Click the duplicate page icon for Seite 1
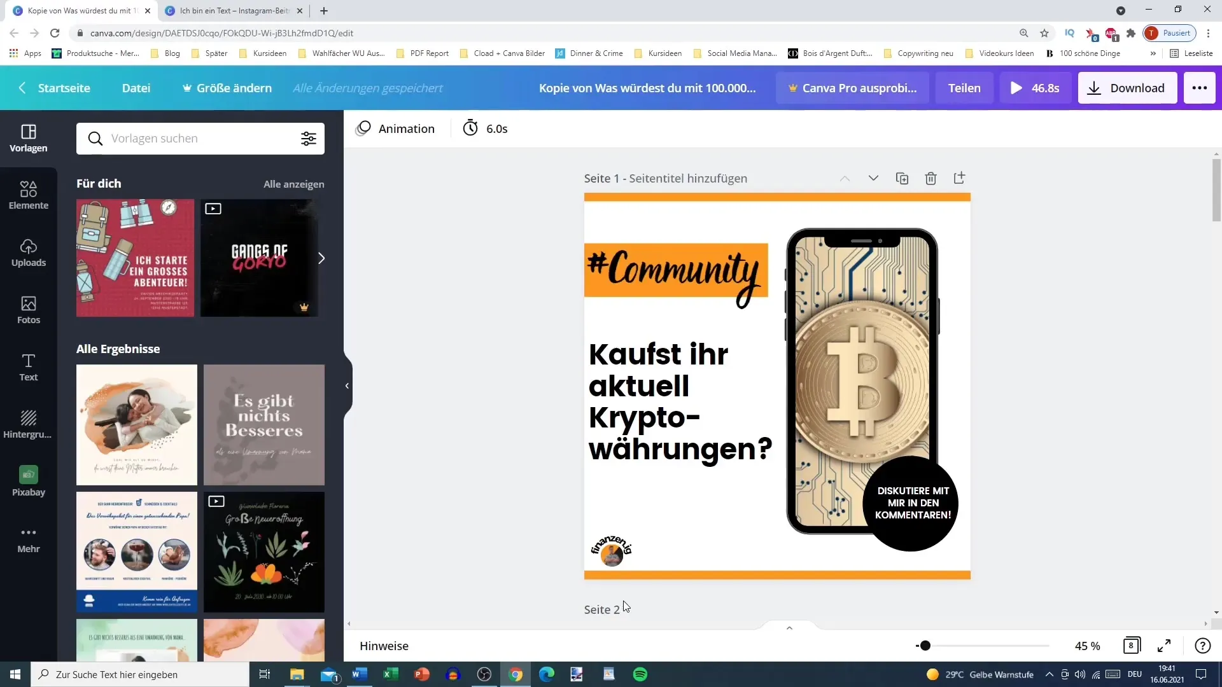The image size is (1222, 687). [902, 178]
